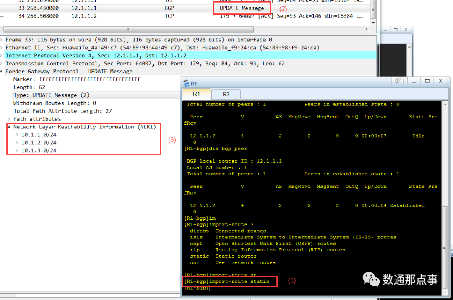Screen dimensions: 453x300
Task: Expand the Path attributes tree item
Action: (x=8, y=119)
